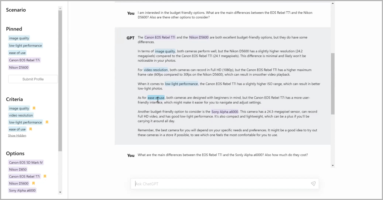Click highlighted video resolution in GPT reply
The height and width of the screenshot is (200, 383).
pyautogui.click(x=156, y=70)
